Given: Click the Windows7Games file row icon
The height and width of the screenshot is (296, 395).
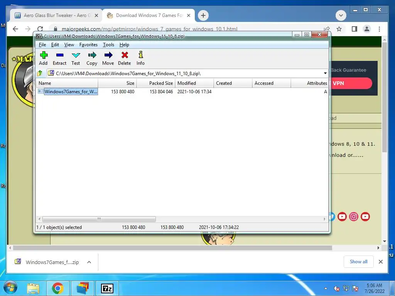Looking at the screenshot, I should click(41, 91).
